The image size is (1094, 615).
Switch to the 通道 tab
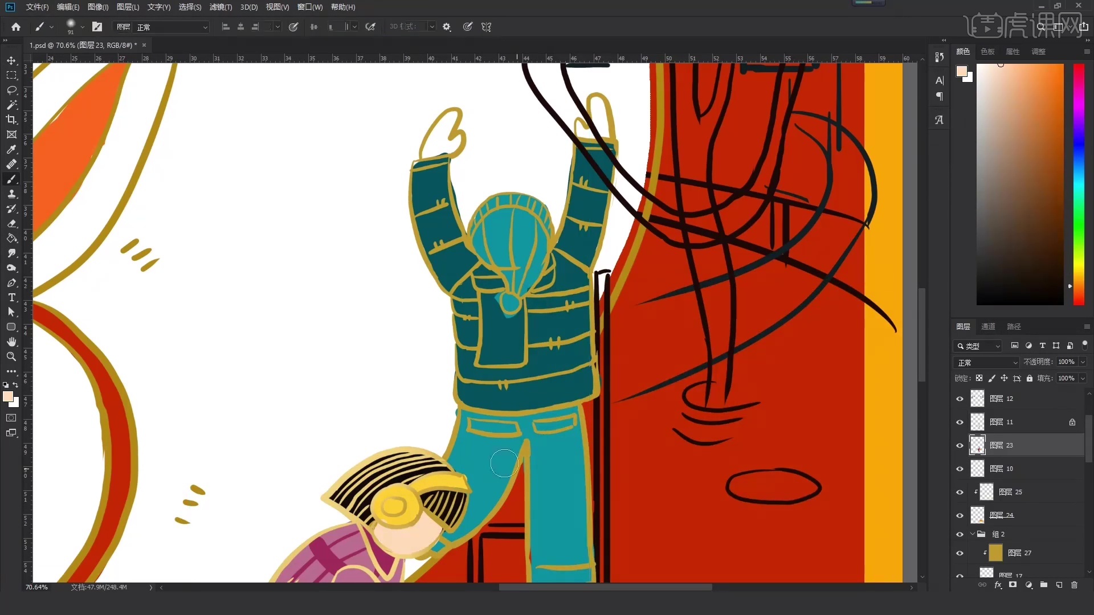click(988, 326)
